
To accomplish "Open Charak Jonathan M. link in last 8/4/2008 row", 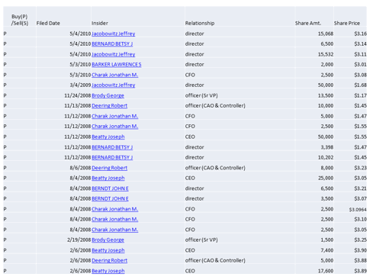I will [x=114, y=230].
